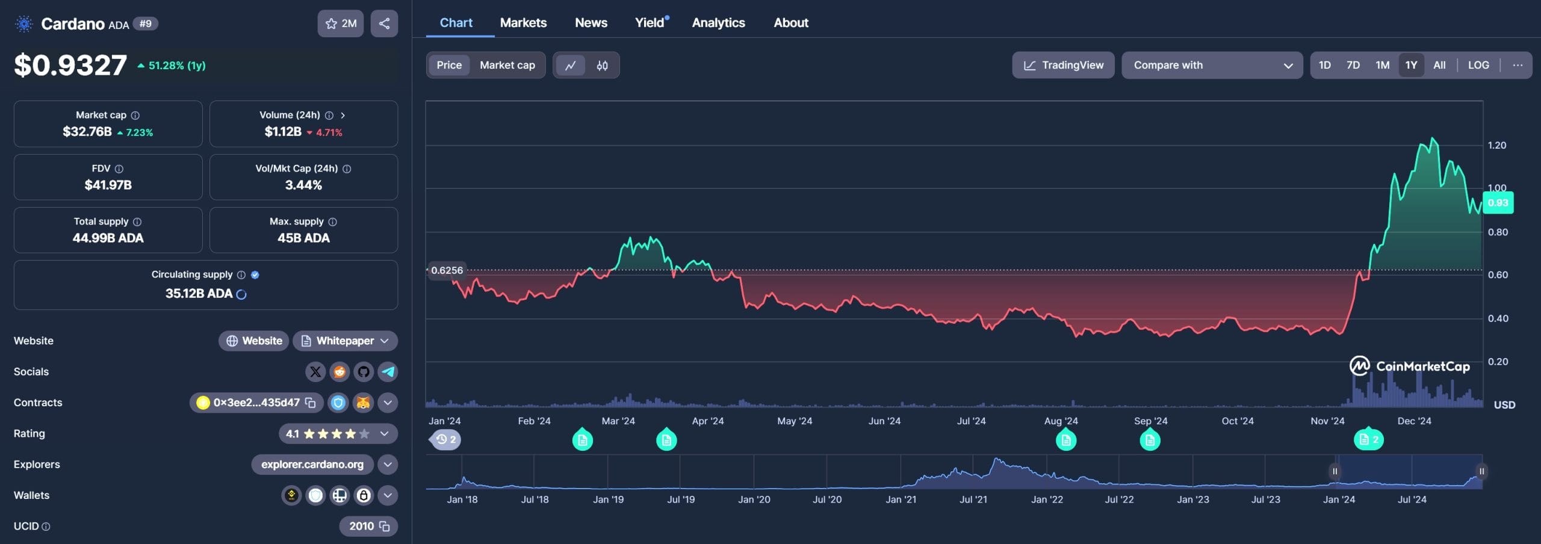
Task: Click the document event marker under Sep '24
Action: click(x=1150, y=440)
